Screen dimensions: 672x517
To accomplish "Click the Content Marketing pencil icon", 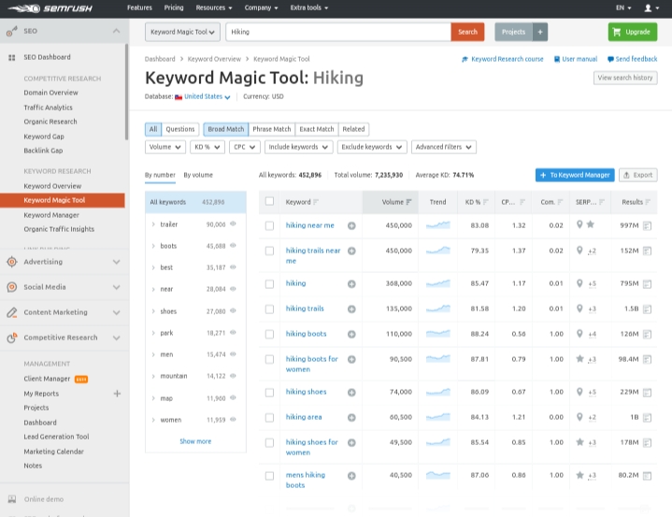I will (x=12, y=312).
